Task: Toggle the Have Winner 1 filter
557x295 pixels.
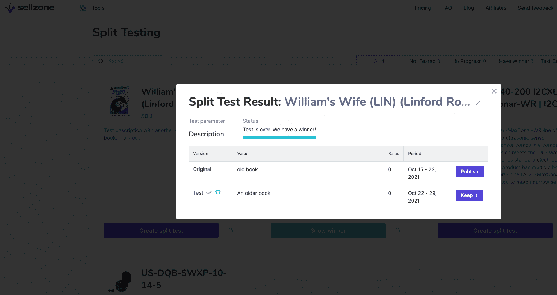Action: tap(516, 61)
